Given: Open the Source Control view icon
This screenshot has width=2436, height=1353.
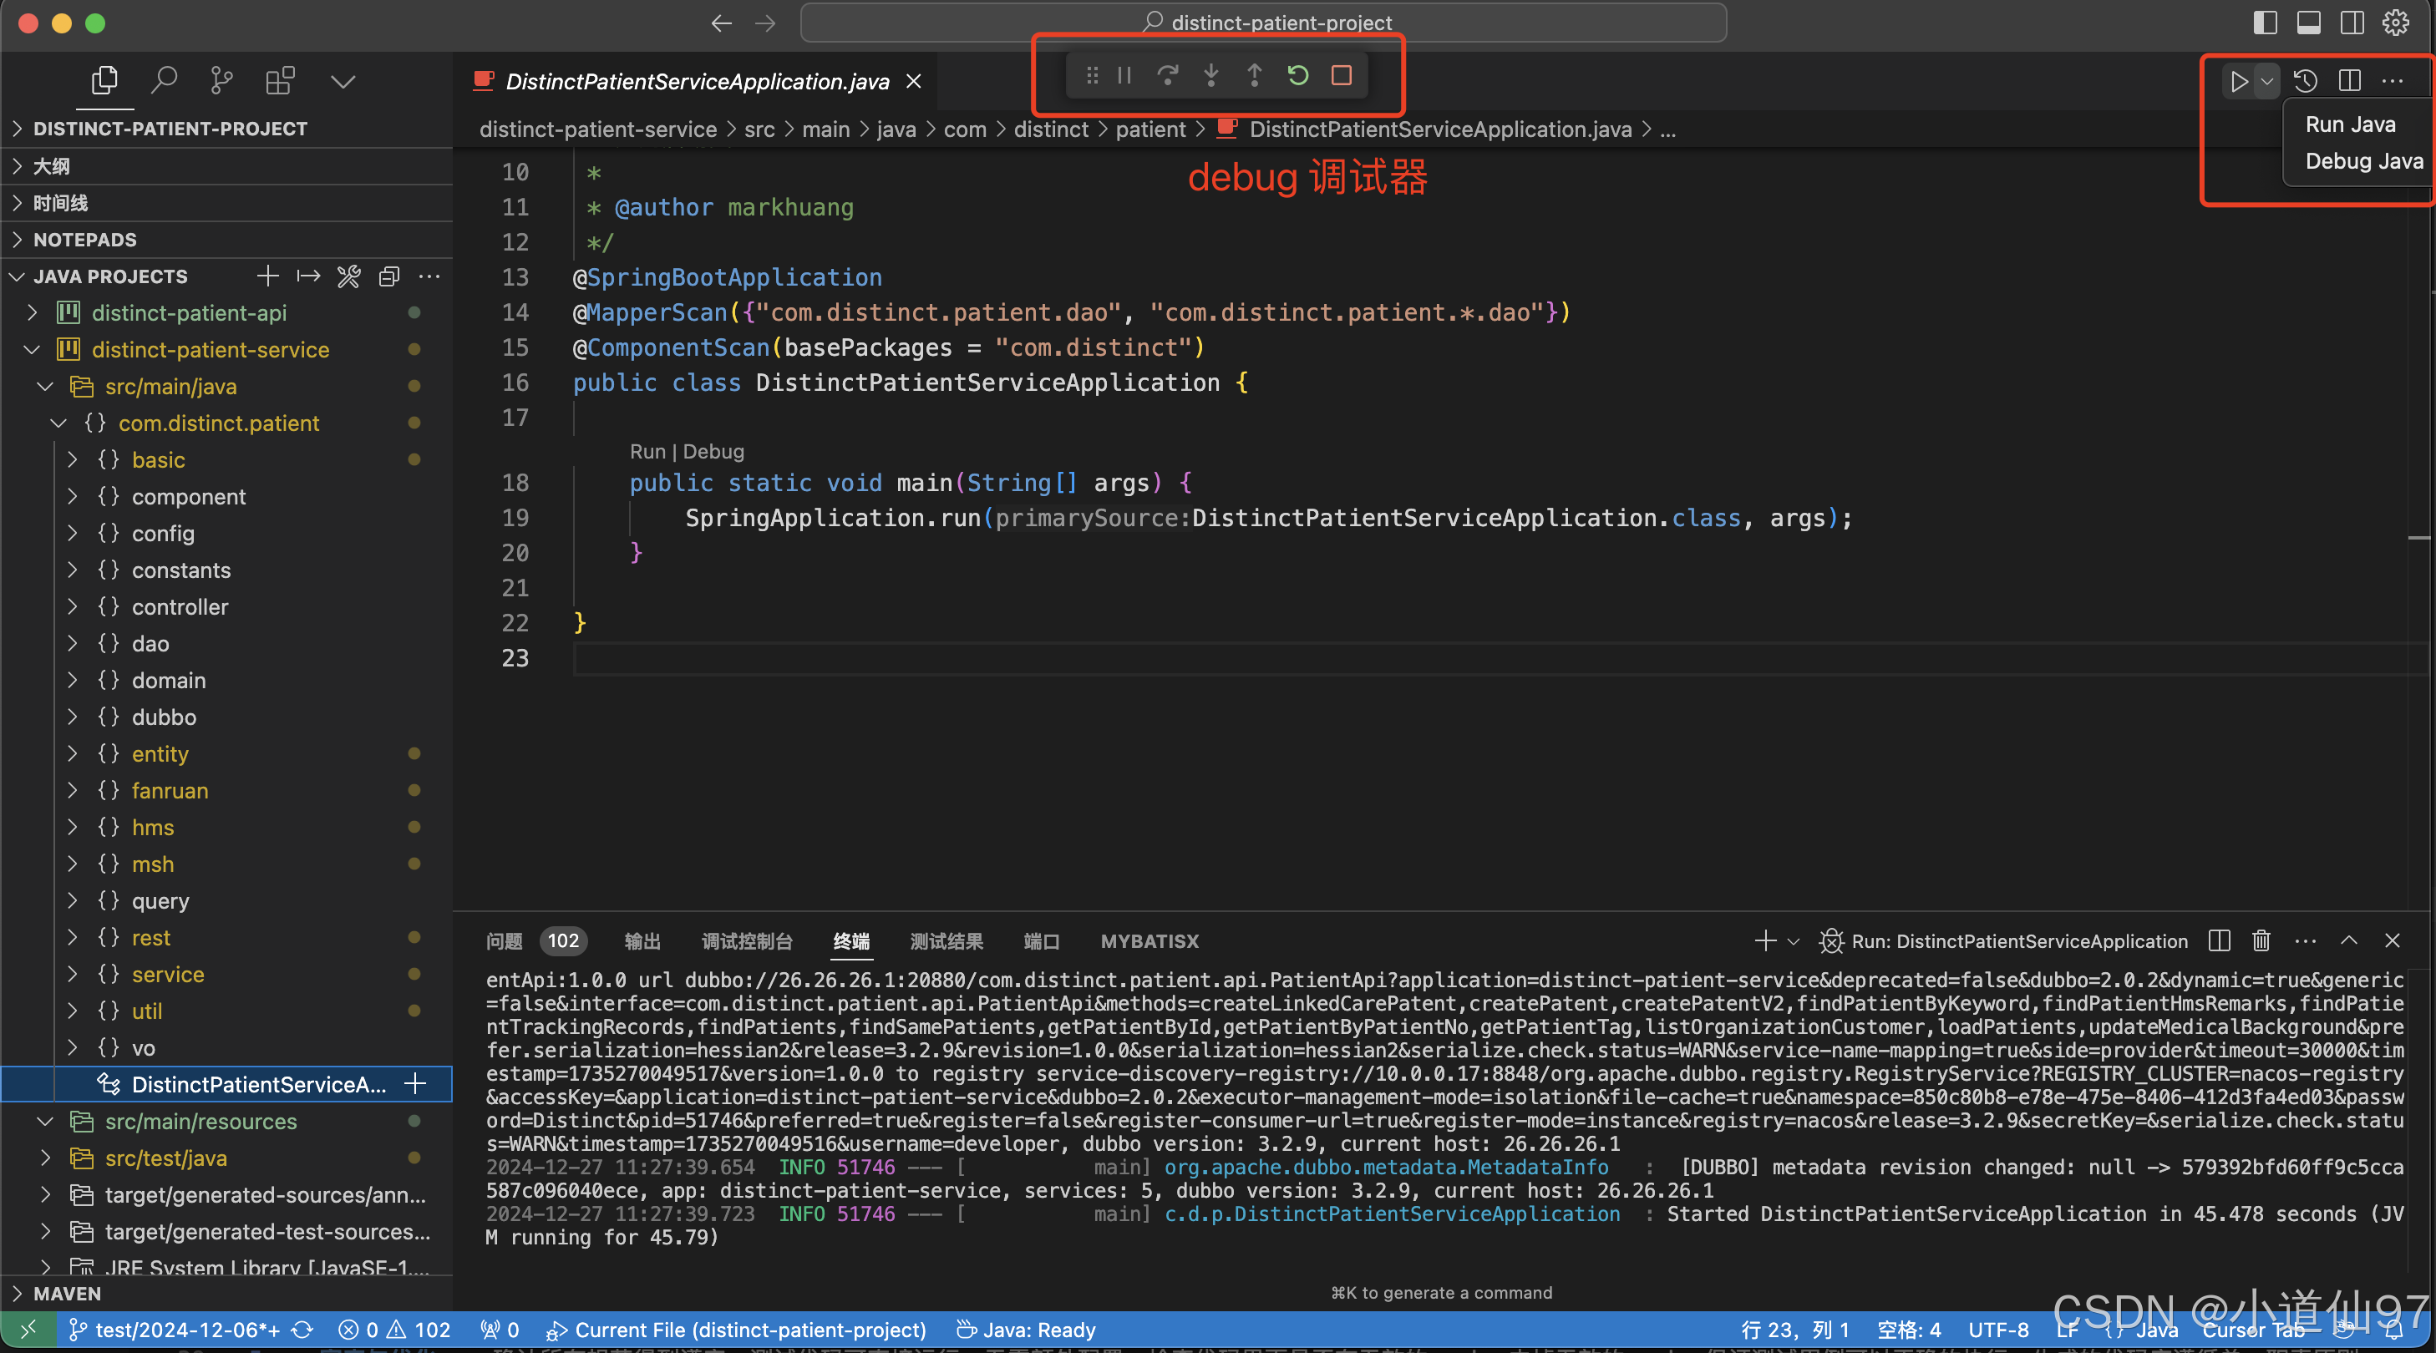Looking at the screenshot, I should pos(221,81).
